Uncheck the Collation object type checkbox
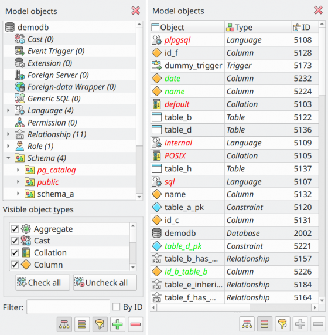This screenshot has width=328, height=335. pos(15,253)
